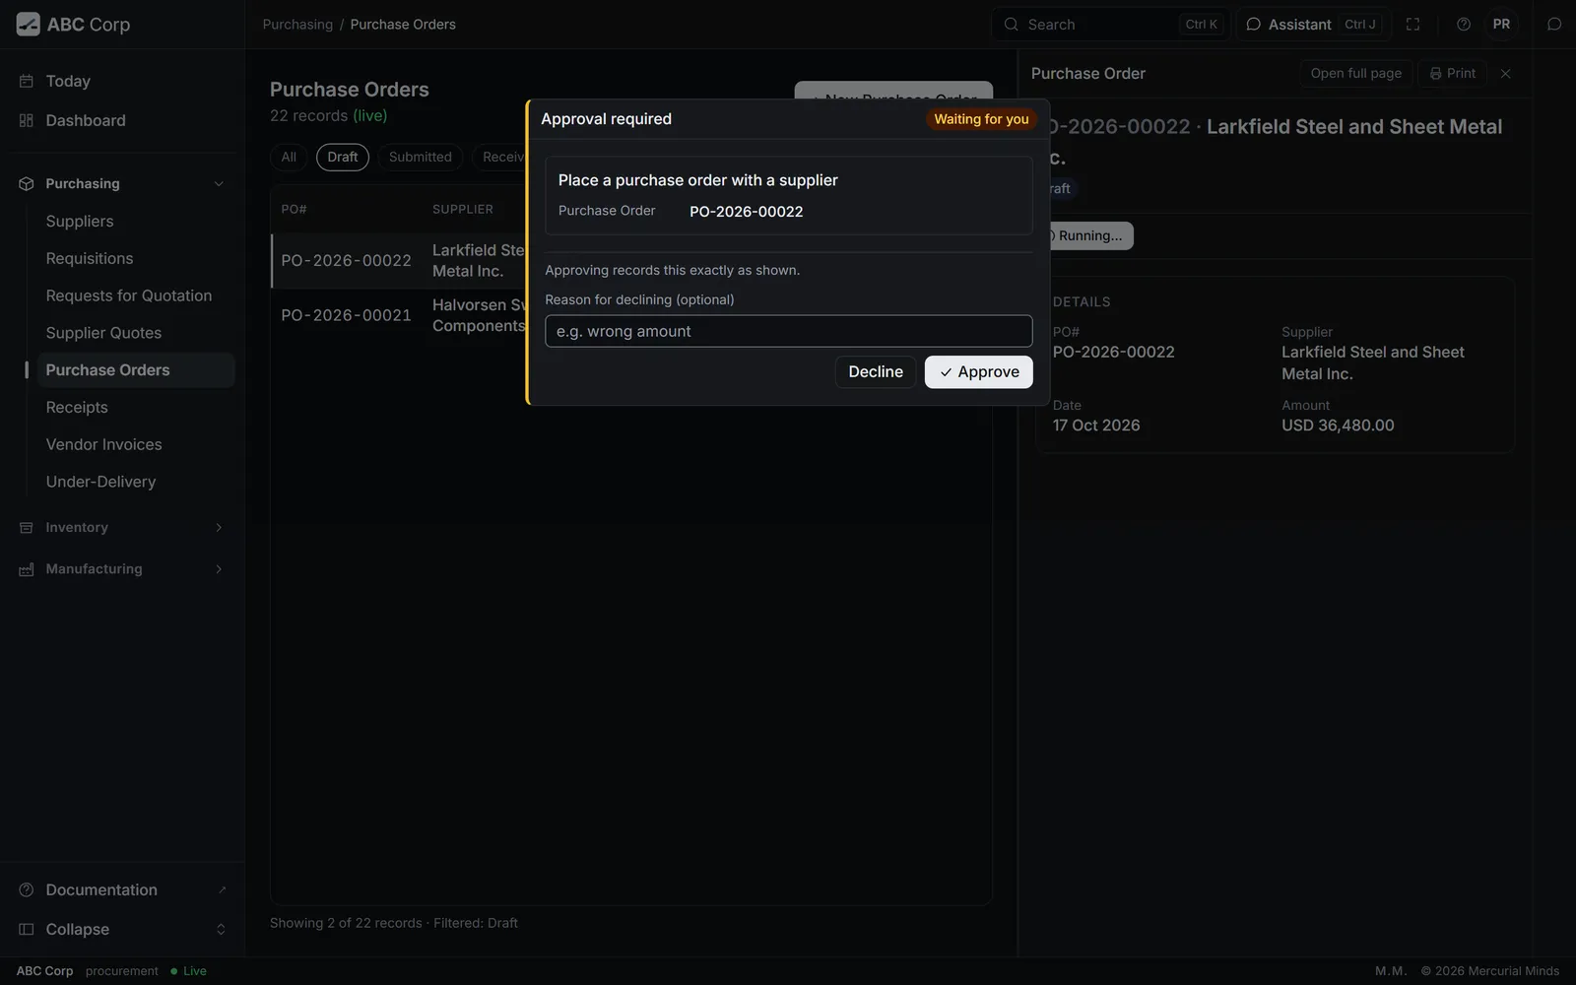Toggle fullscreen mode icon

coord(1412,25)
